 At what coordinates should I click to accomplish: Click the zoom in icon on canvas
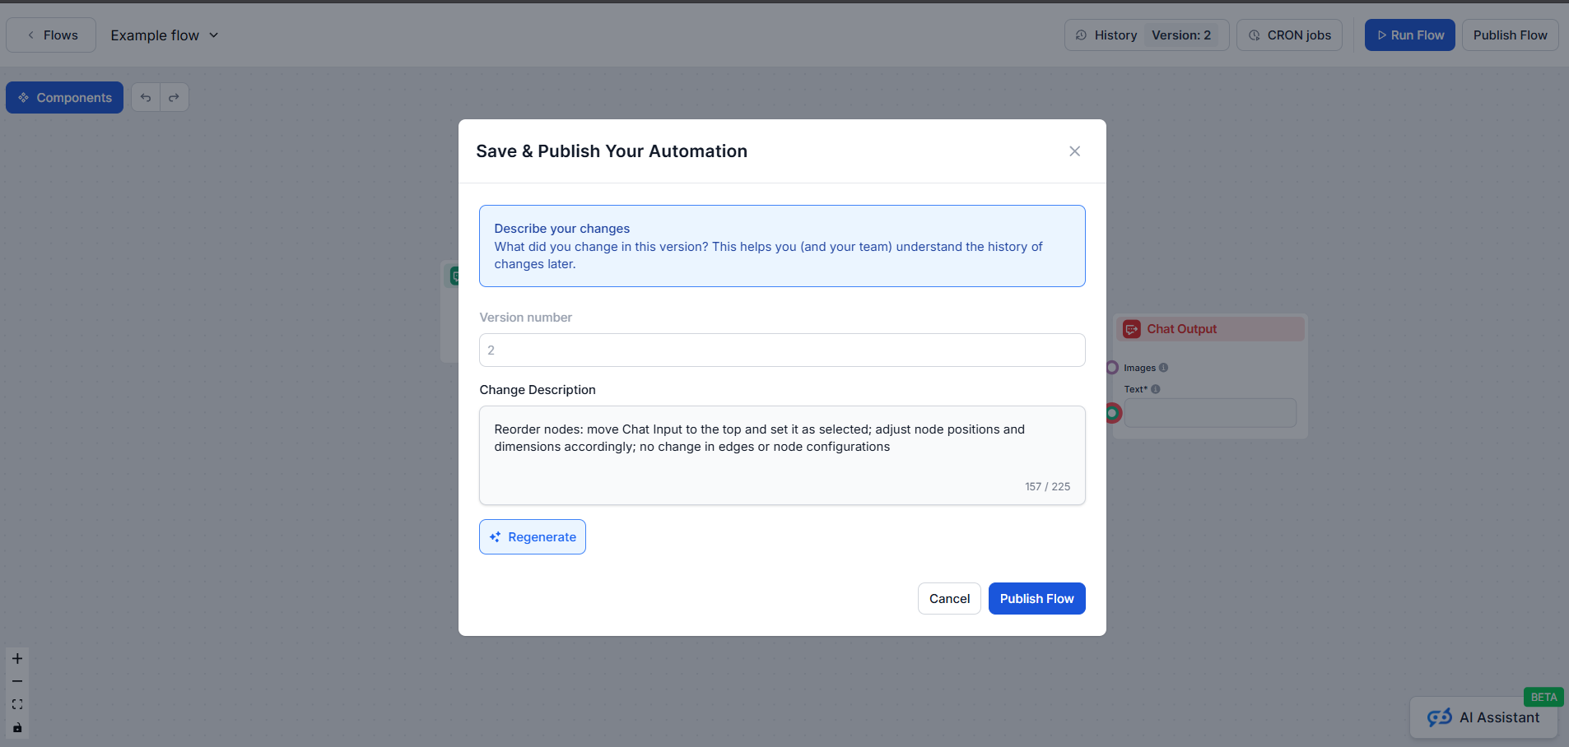[16, 658]
